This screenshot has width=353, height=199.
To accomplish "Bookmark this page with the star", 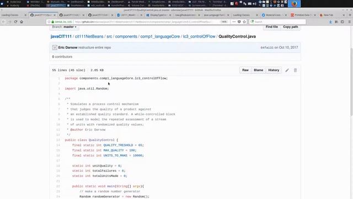I will 244,22.
